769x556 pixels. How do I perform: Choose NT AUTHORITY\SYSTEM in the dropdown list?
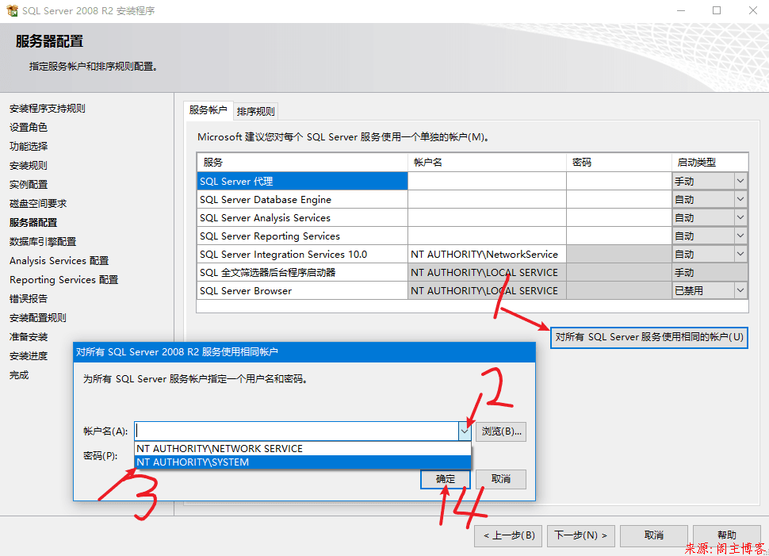[x=303, y=462]
